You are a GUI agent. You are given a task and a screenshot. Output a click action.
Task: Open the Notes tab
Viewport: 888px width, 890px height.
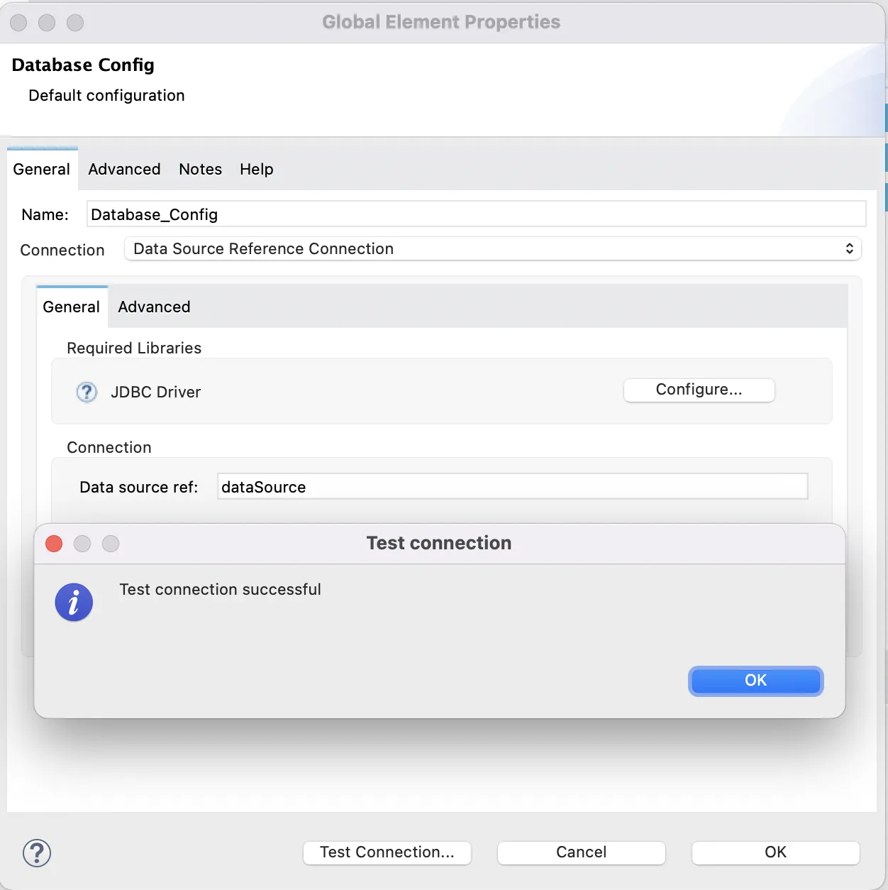click(201, 169)
